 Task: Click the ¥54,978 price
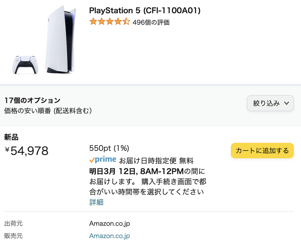click(x=27, y=151)
